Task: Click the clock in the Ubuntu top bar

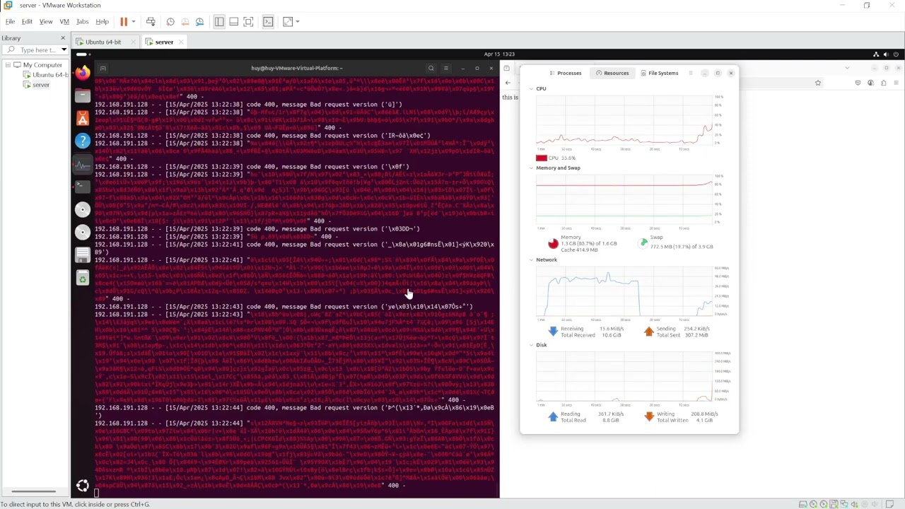Action: point(499,54)
